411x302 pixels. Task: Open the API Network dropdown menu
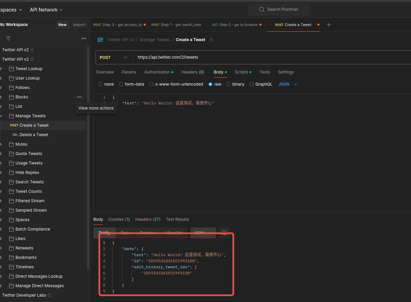[x=46, y=10]
